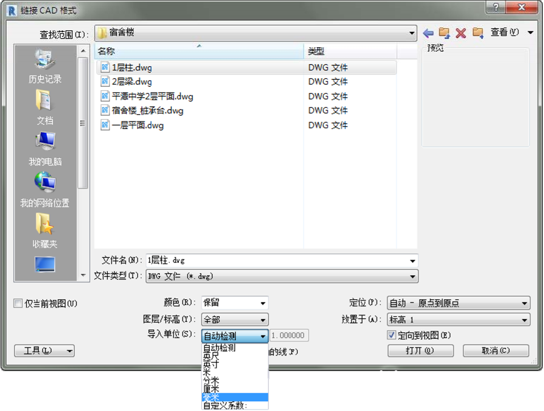544x411 pixels.
Task: Open the 定位 positioning dropdown
Action: pyautogui.click(x=458, y=303)
